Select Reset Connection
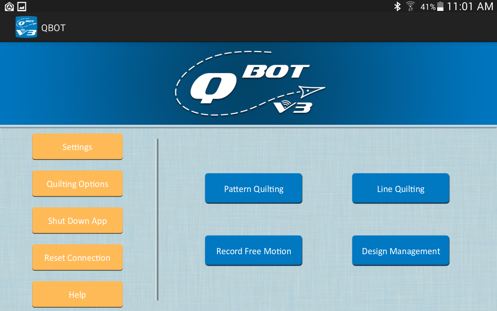This screenshot has width=497, height=311. (77, 257)
